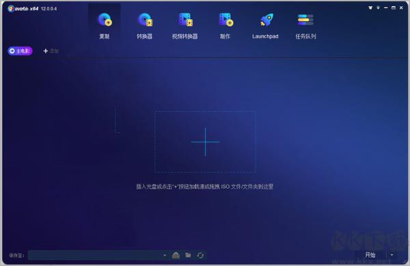Maximize the DVDFab window
The height and width of the screenshot is (266, 410).
394,8
